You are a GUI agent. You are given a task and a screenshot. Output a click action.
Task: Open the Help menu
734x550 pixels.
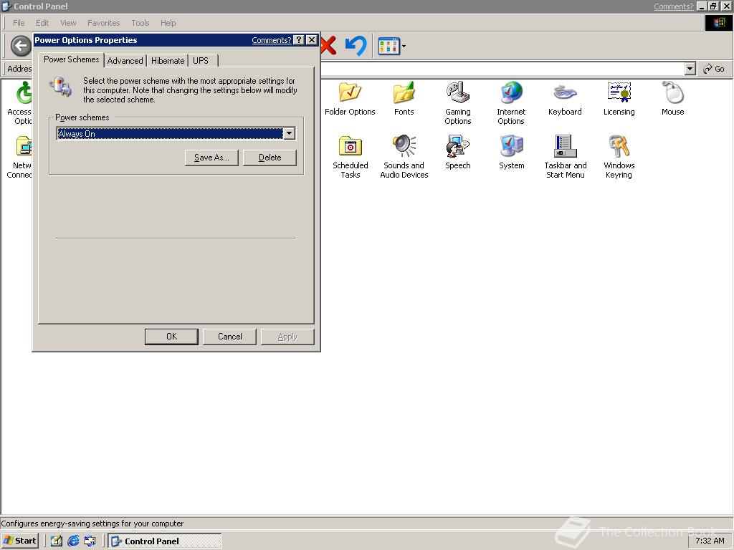pyautogui.click(x=168, y=23)
